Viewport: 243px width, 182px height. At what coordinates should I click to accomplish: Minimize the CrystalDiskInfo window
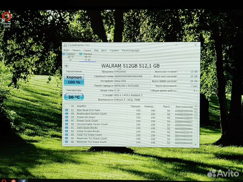177,45
